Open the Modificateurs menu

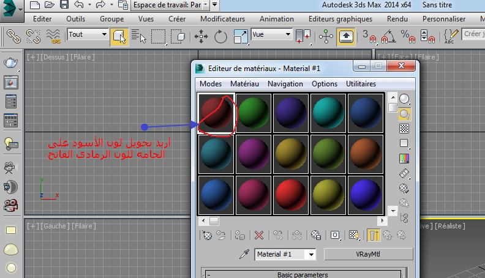click(x=222, y=19)
